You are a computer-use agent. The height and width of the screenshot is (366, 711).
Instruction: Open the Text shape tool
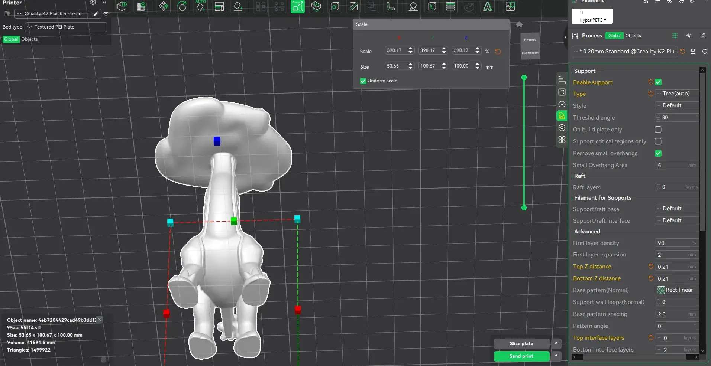click(x=487, y=6)
